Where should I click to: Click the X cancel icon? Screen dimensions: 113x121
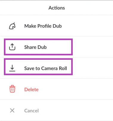click(12, 111)
